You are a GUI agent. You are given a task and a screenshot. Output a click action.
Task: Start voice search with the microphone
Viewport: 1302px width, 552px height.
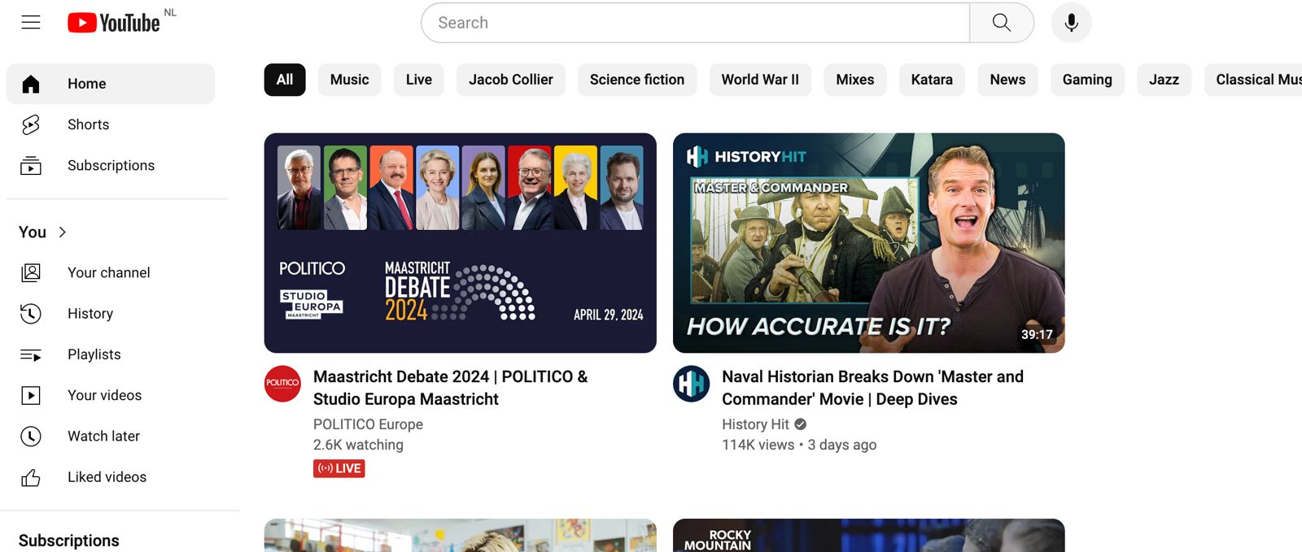click(x=1071, y=23)
